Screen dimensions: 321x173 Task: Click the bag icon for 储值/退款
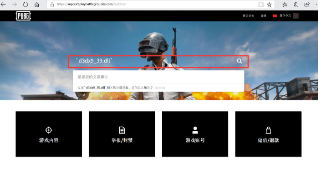tap(268, 130)
